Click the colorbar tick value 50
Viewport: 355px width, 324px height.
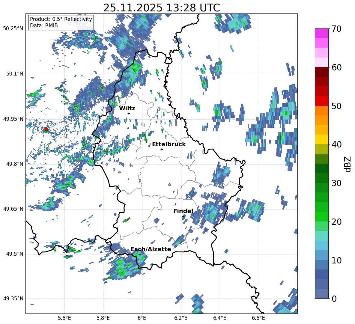(336, 106)
